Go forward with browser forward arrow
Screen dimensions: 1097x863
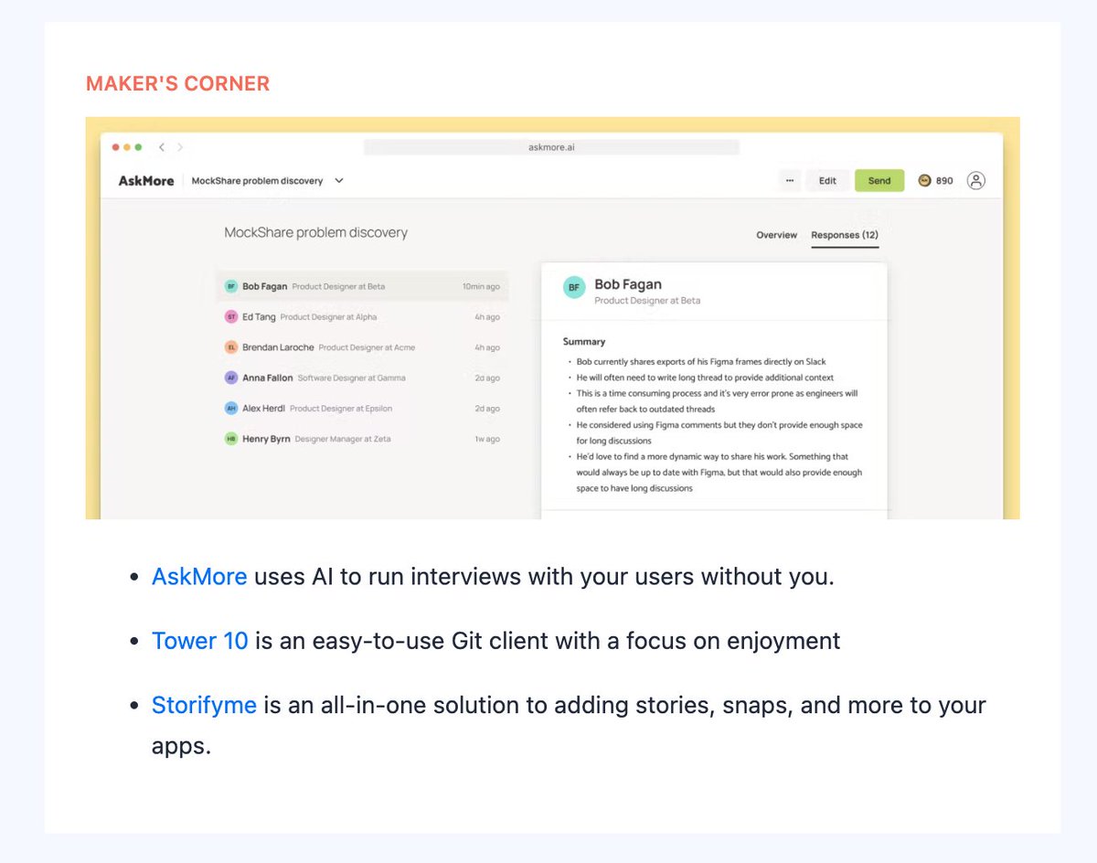(x=180, y=147)
